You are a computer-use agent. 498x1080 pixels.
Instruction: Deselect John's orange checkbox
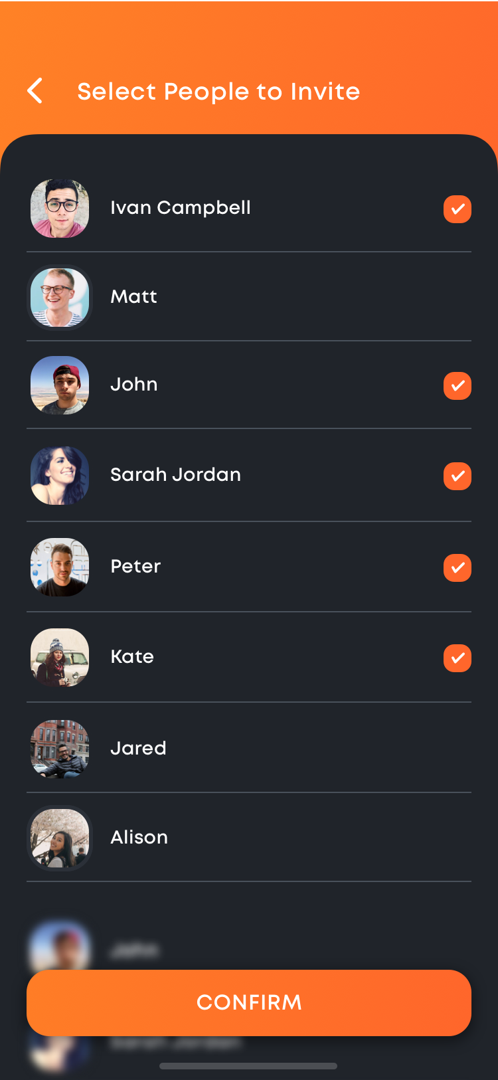(x=457, y=386)
